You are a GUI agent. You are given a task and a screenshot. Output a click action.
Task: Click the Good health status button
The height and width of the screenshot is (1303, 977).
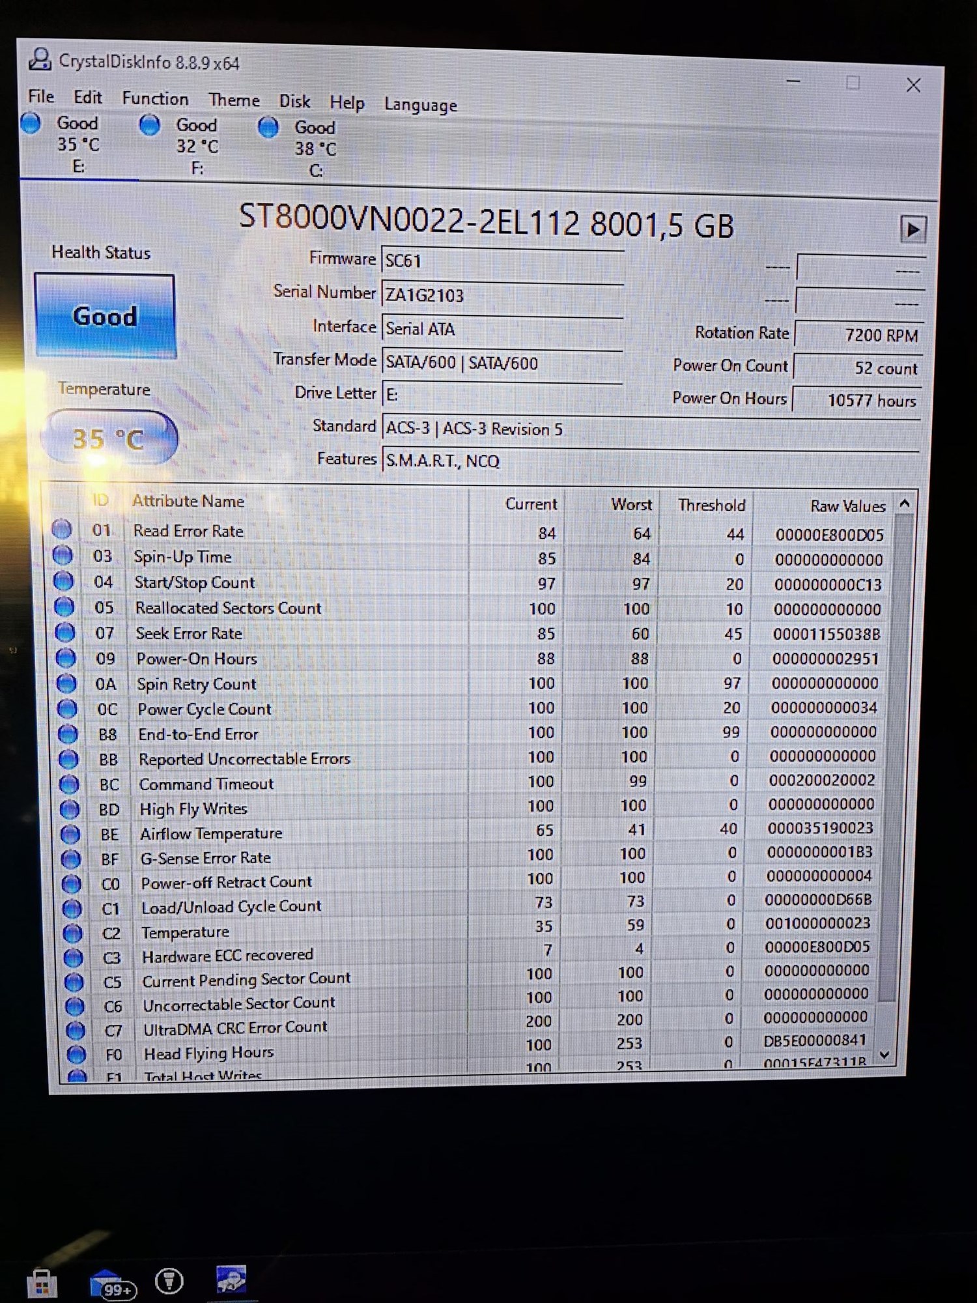pyautogui.click(x=105, y=316)
